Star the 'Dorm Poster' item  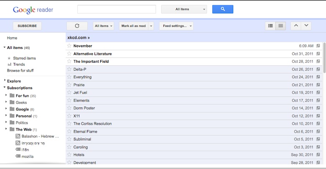point(69,108)
